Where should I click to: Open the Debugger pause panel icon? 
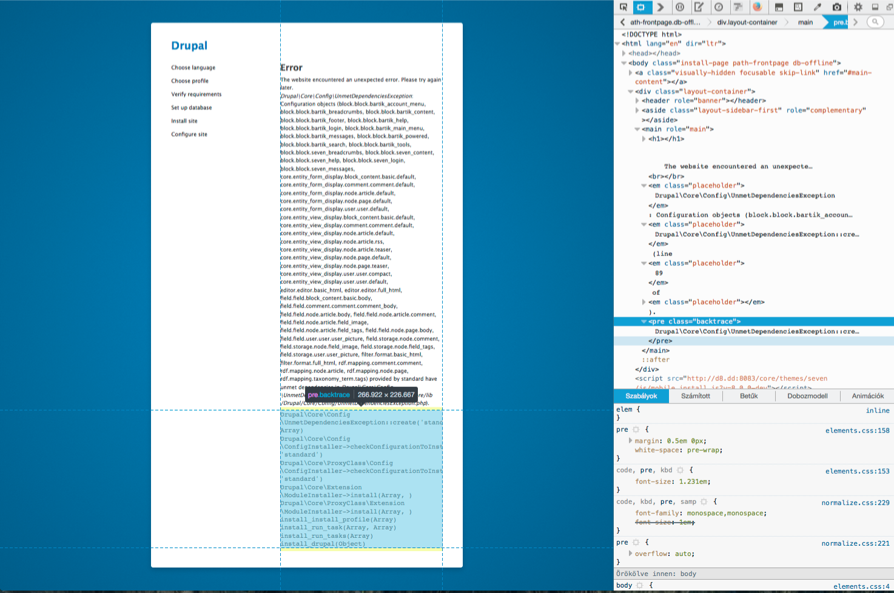tap(680, 7)
